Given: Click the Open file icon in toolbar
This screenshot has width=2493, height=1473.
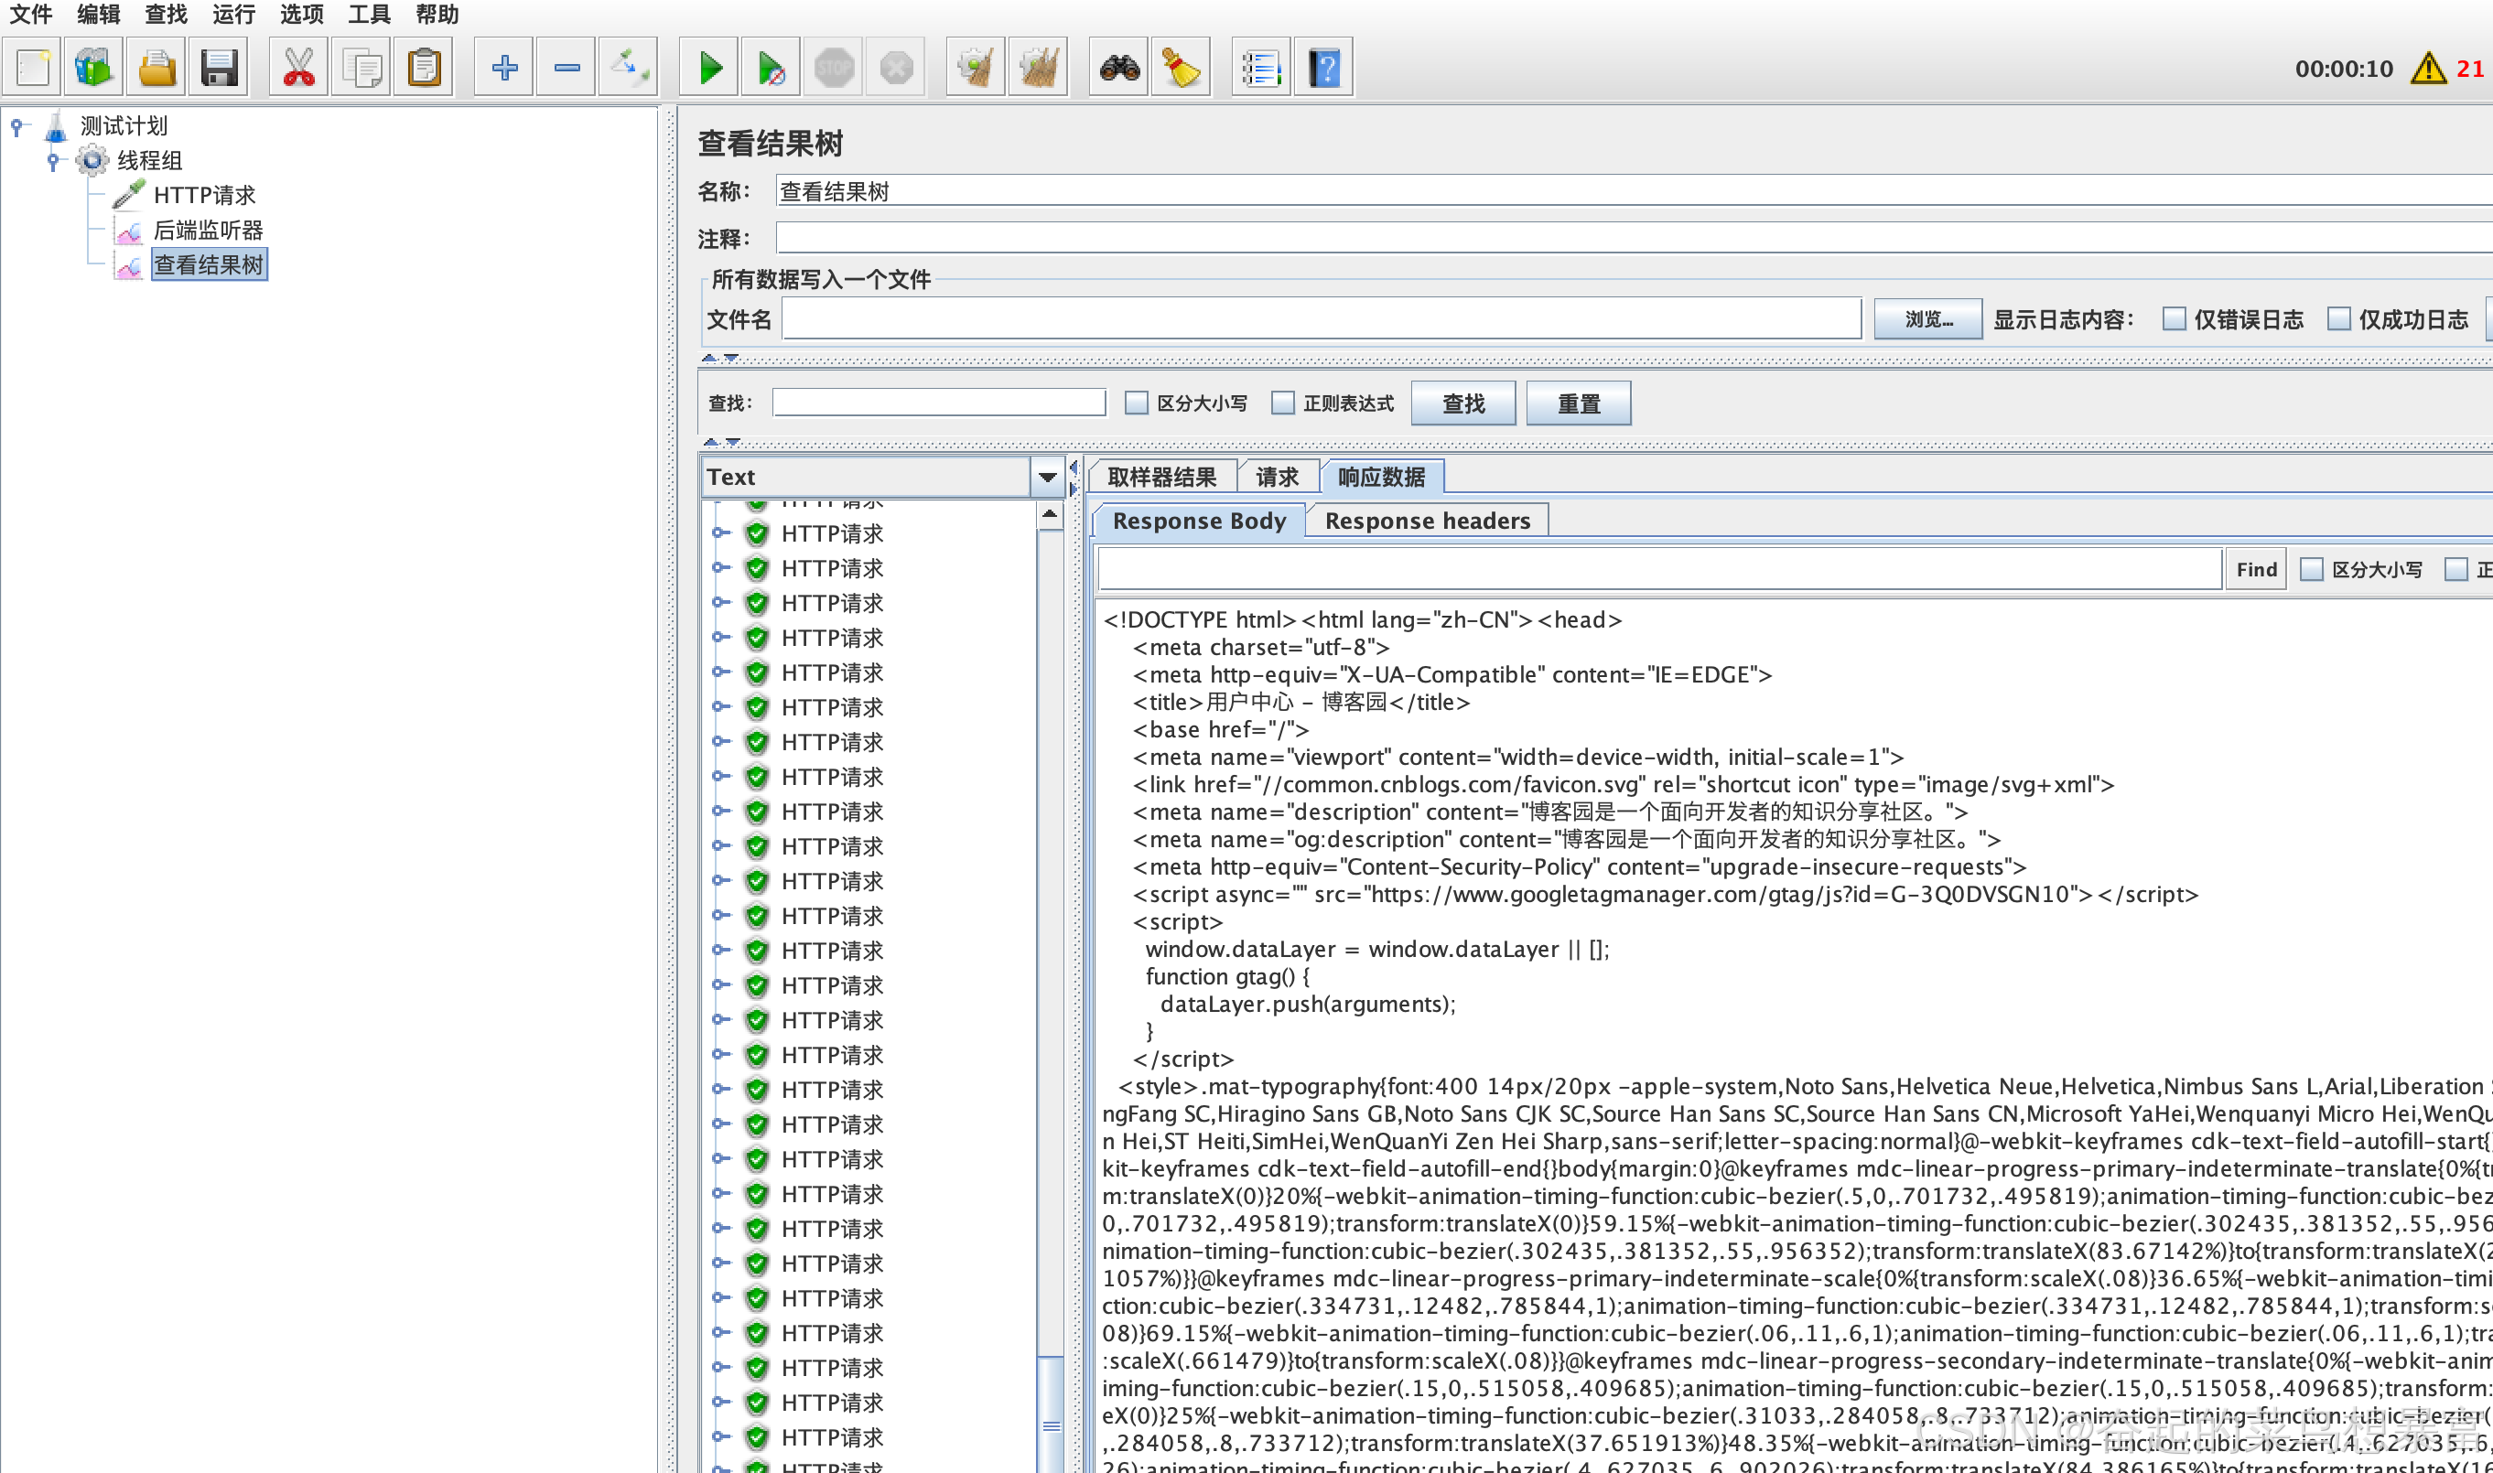Looking at the screenshot, I should [157, 67].
